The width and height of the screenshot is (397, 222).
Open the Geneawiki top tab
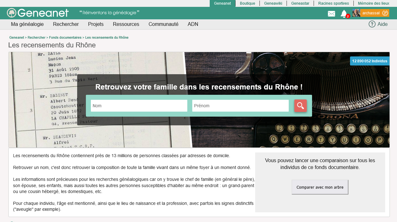tap(273, 3)
